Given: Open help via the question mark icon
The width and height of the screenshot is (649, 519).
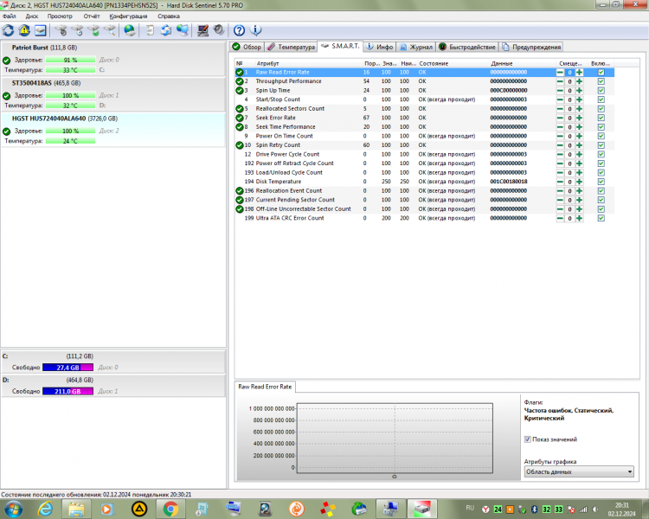Looking at the screenshot, I should [239, 30].
